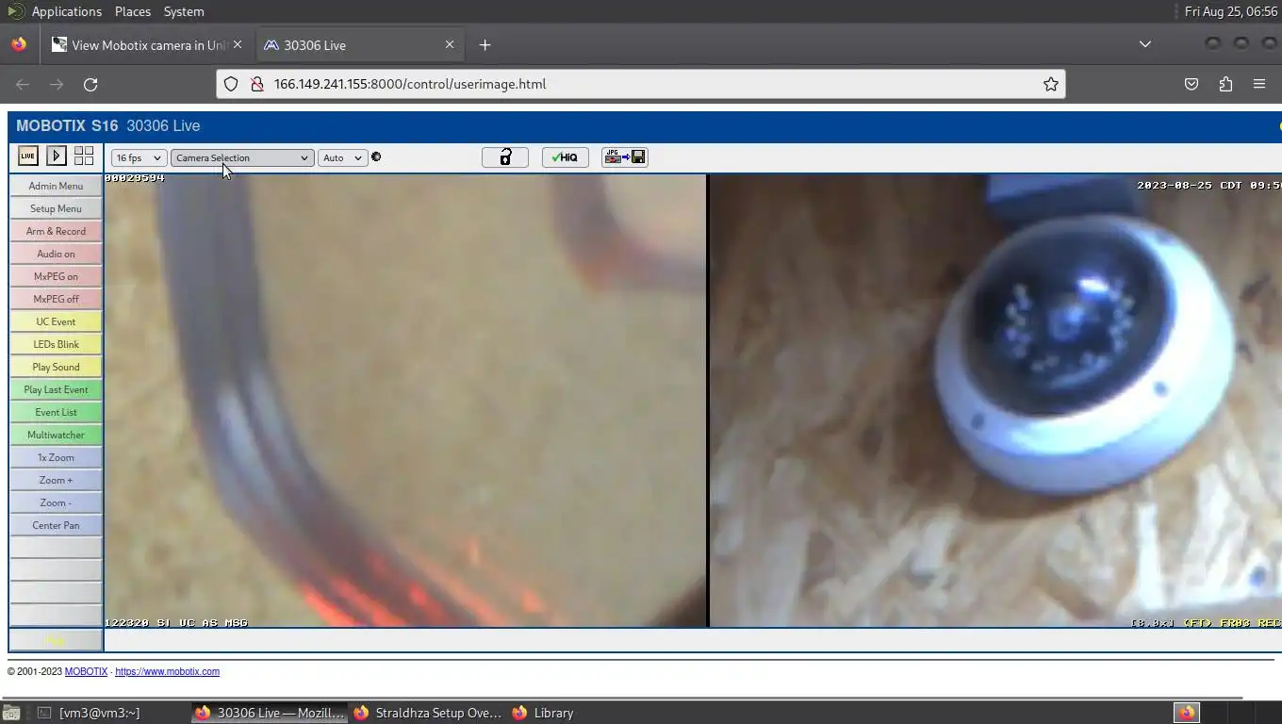Screen dimensions: 1282x724
Task: Click Zoom + button
Action: click(56, 480)
